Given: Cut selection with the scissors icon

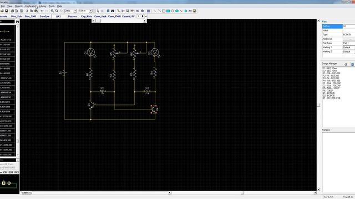Looking at the screenshot, I should tap(27, 11).
